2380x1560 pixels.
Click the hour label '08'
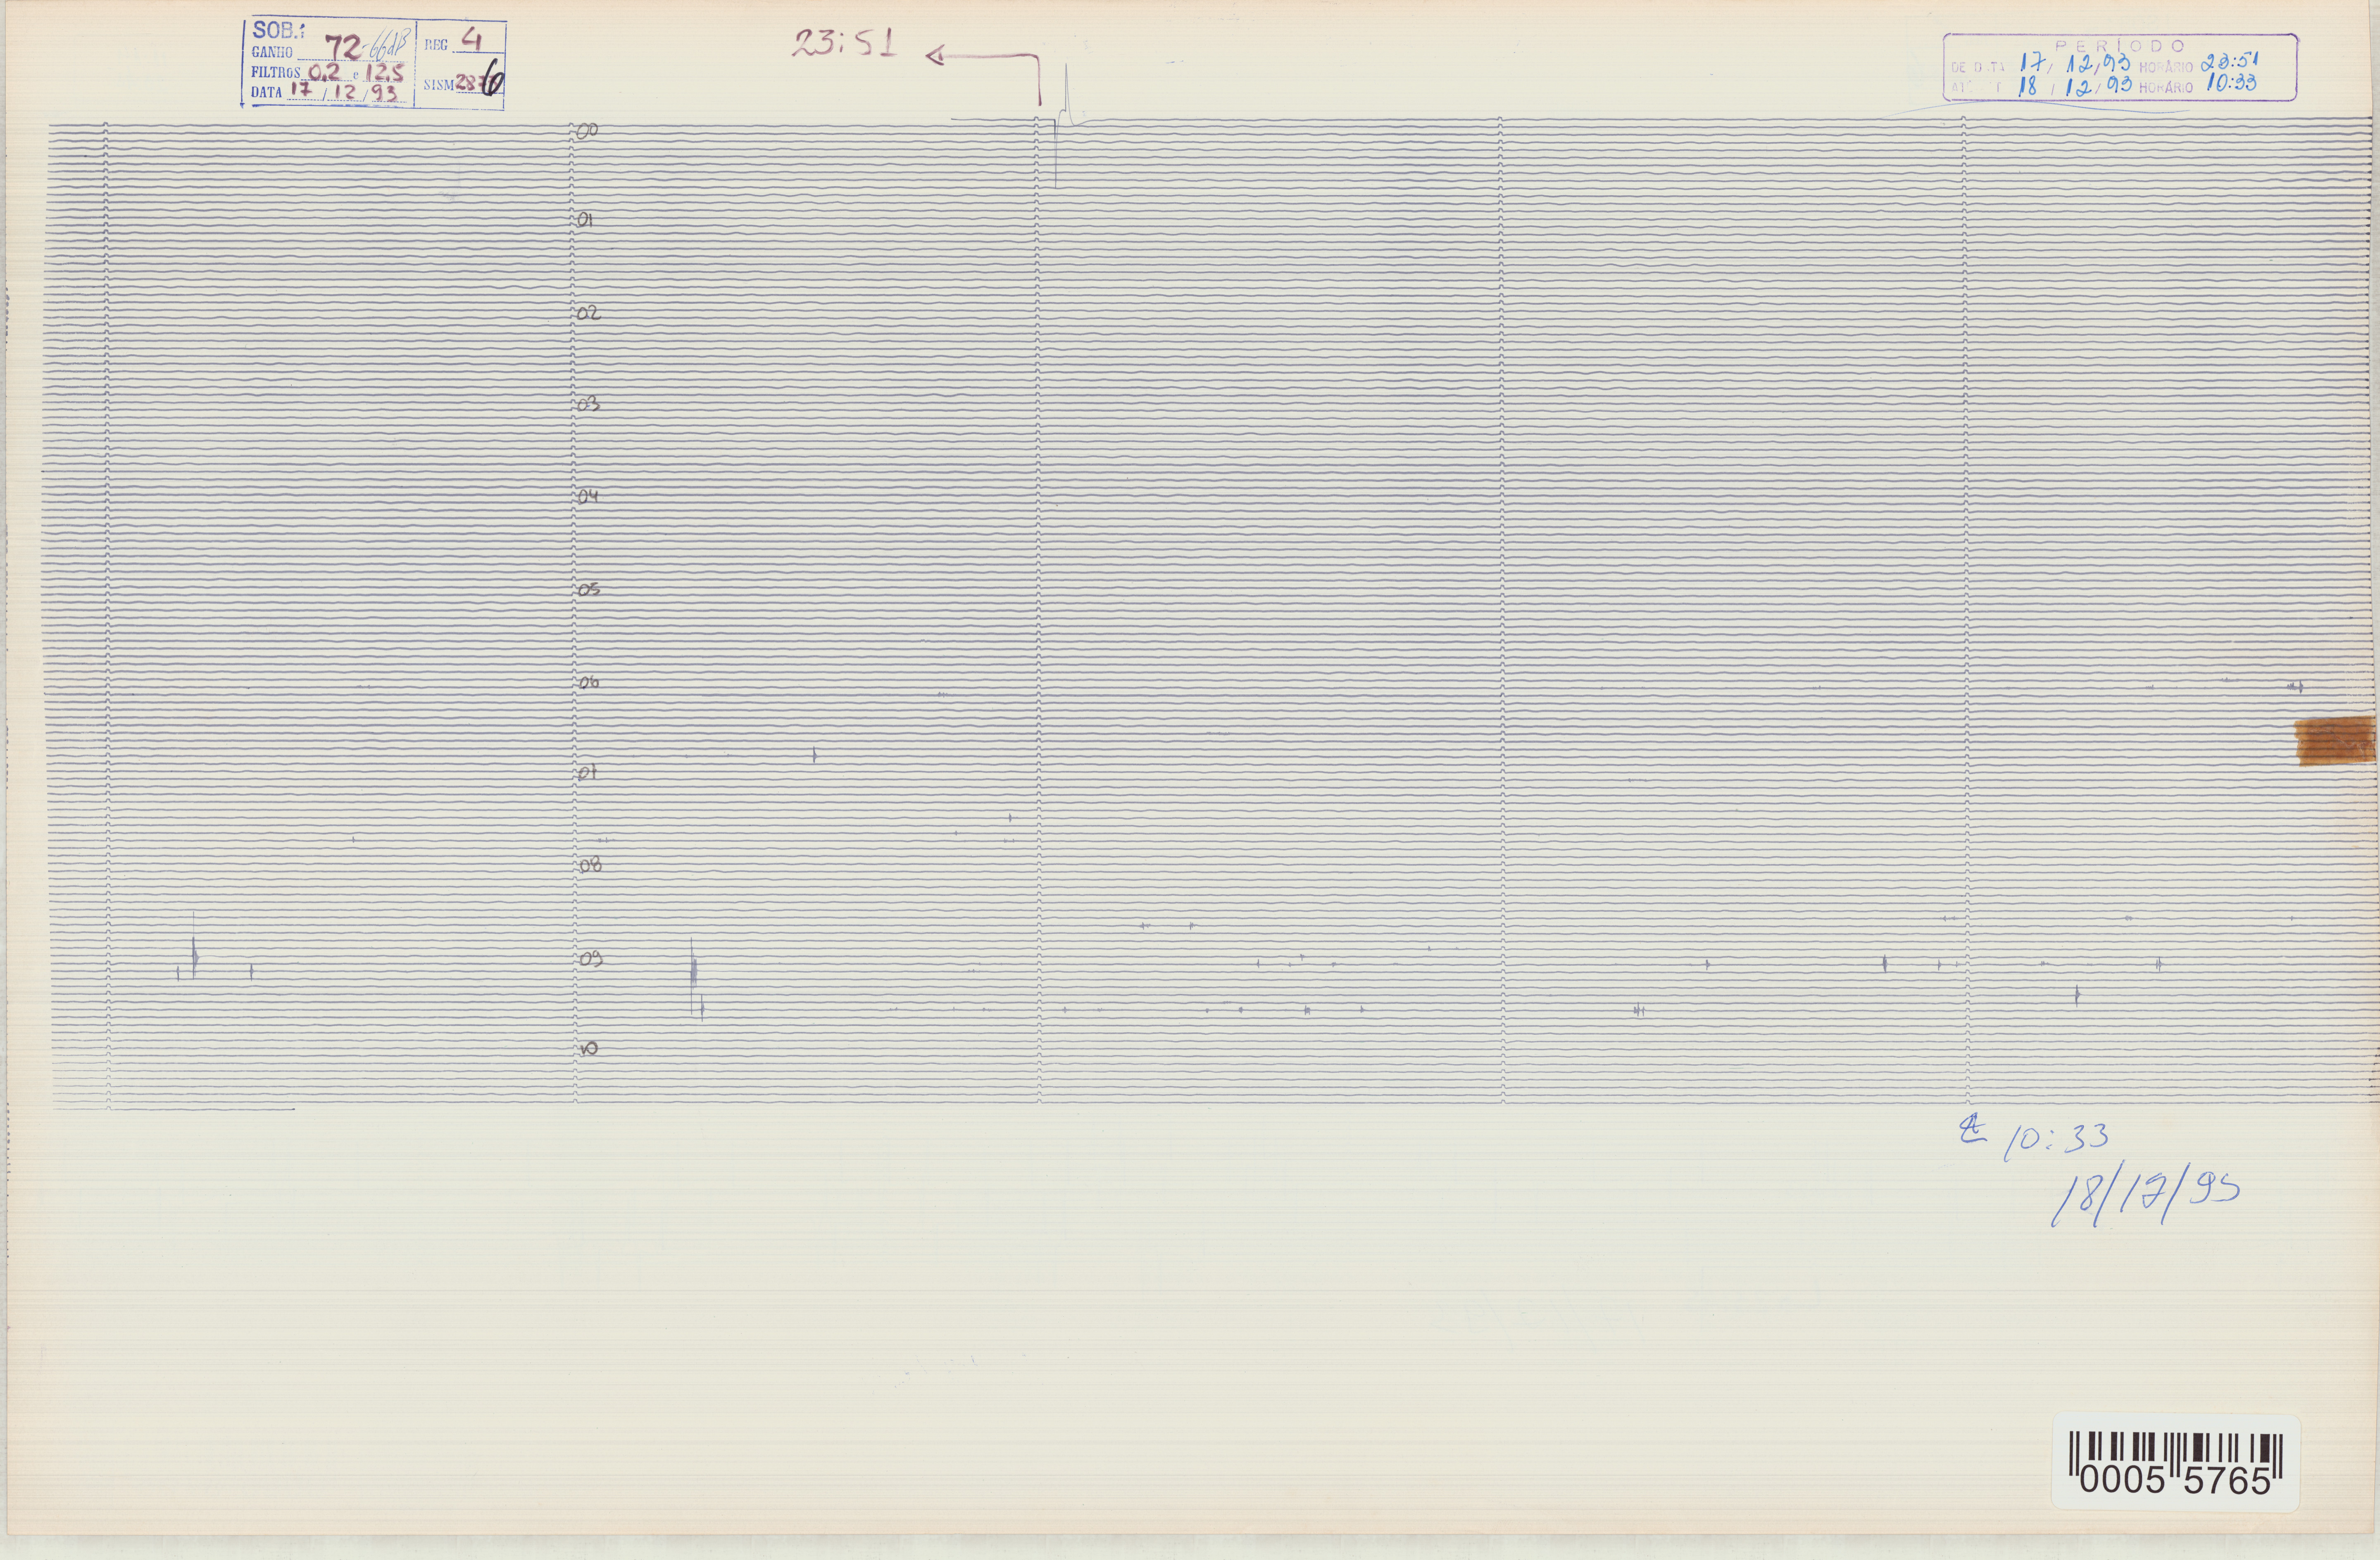(590, 865)
